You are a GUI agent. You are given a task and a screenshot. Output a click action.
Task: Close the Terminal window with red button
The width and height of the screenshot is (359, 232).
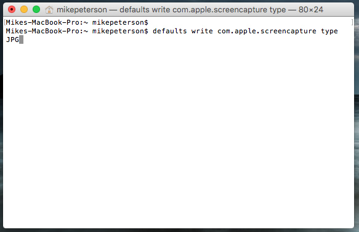pyautogui.click(x=12, y=9)
